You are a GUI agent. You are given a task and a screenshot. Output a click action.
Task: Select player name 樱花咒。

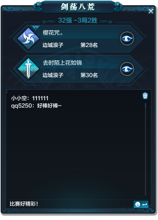[53, 33]
